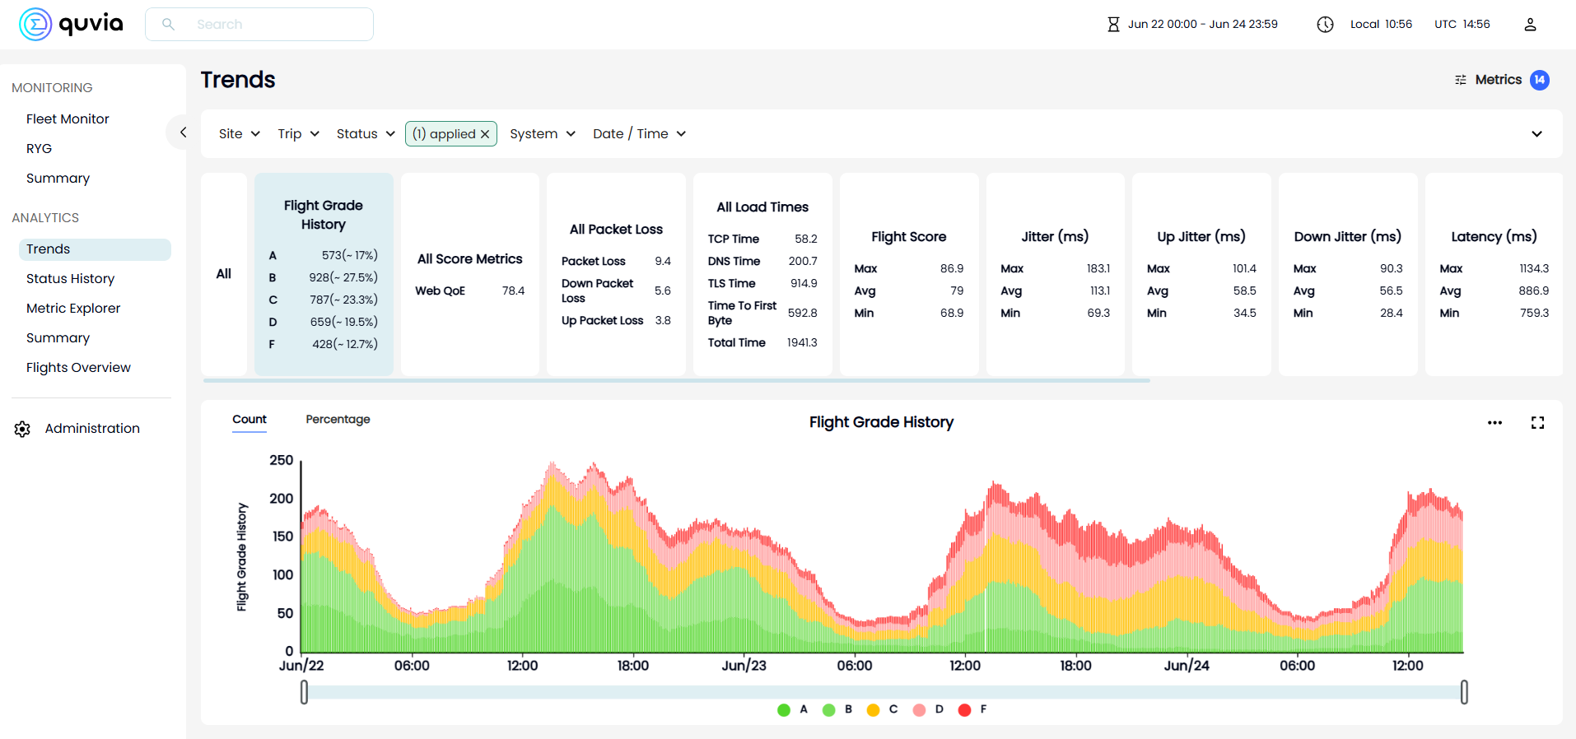
Task: Open Summary under Monitoring
Action: pyautogui.click(x=58, y=179)
